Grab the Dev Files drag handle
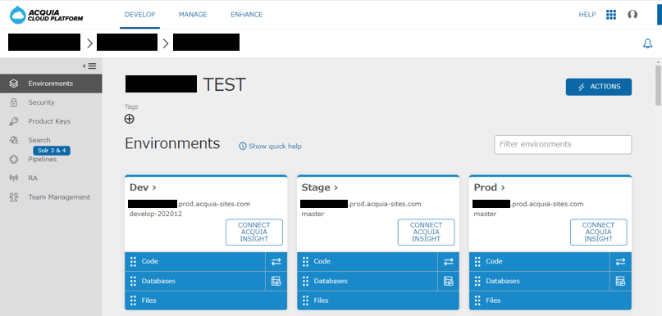Screen dimensions: 662x316 [133, 300]
